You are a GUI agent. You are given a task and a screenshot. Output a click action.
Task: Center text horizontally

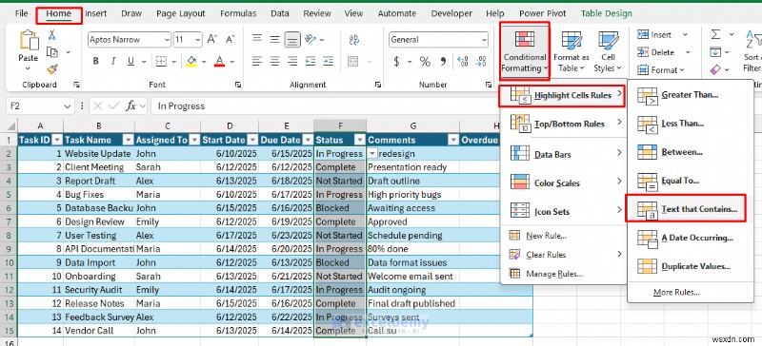pyautogui.click(x=275, y=62)
